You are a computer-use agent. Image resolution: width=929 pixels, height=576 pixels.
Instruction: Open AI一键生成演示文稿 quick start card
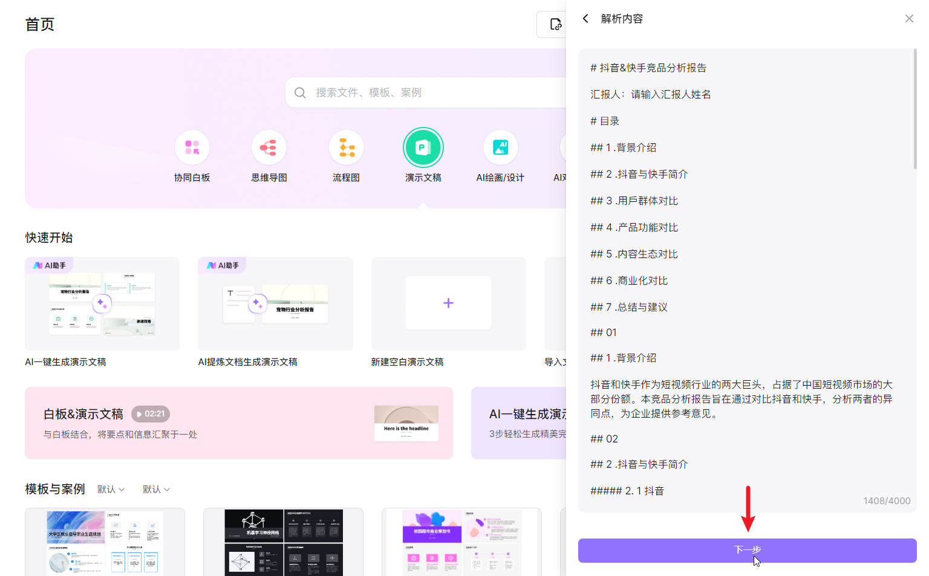102,304
